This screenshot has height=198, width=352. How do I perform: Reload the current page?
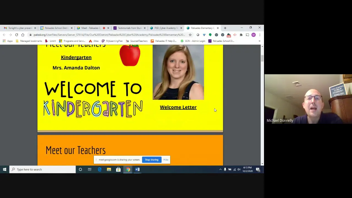pyautogui.click(x=16, y=35)
